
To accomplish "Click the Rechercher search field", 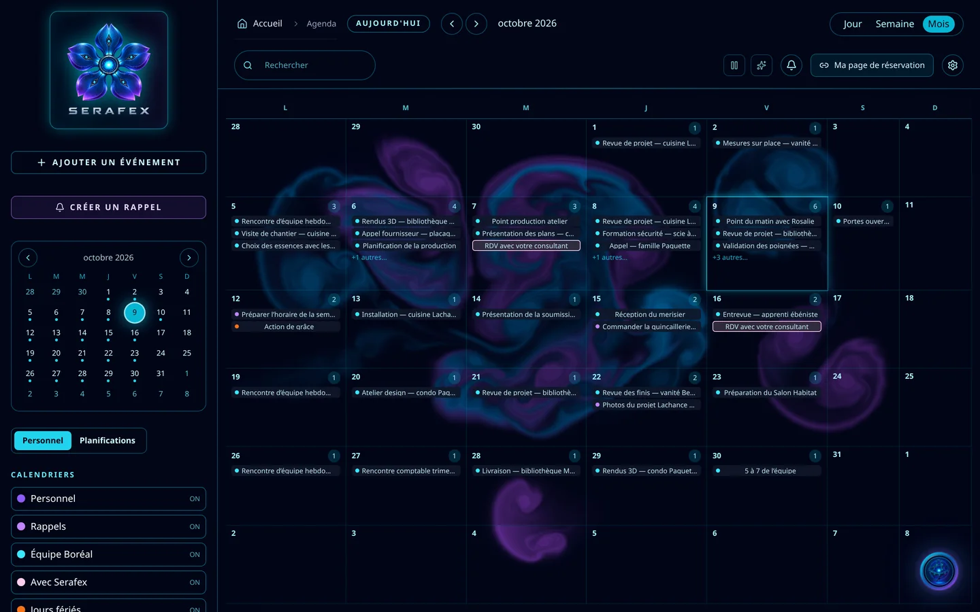I will coord(305,65).
